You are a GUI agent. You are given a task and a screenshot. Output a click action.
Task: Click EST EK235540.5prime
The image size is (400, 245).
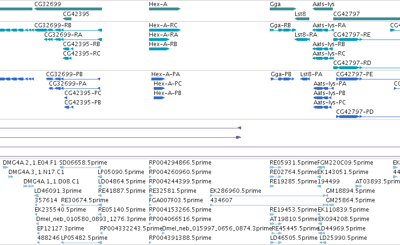60,210
